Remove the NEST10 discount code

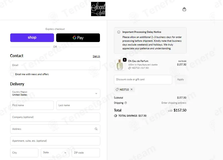[132, 89]
